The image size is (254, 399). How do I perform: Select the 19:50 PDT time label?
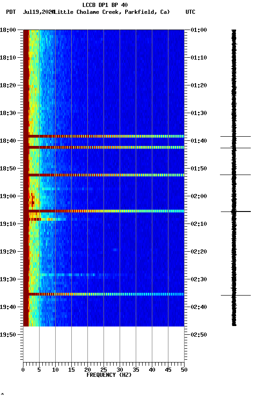[8, 335]
